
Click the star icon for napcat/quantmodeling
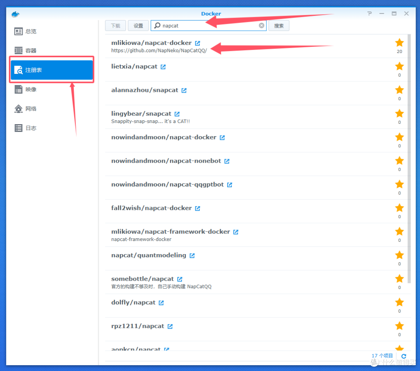pos(399,255)
